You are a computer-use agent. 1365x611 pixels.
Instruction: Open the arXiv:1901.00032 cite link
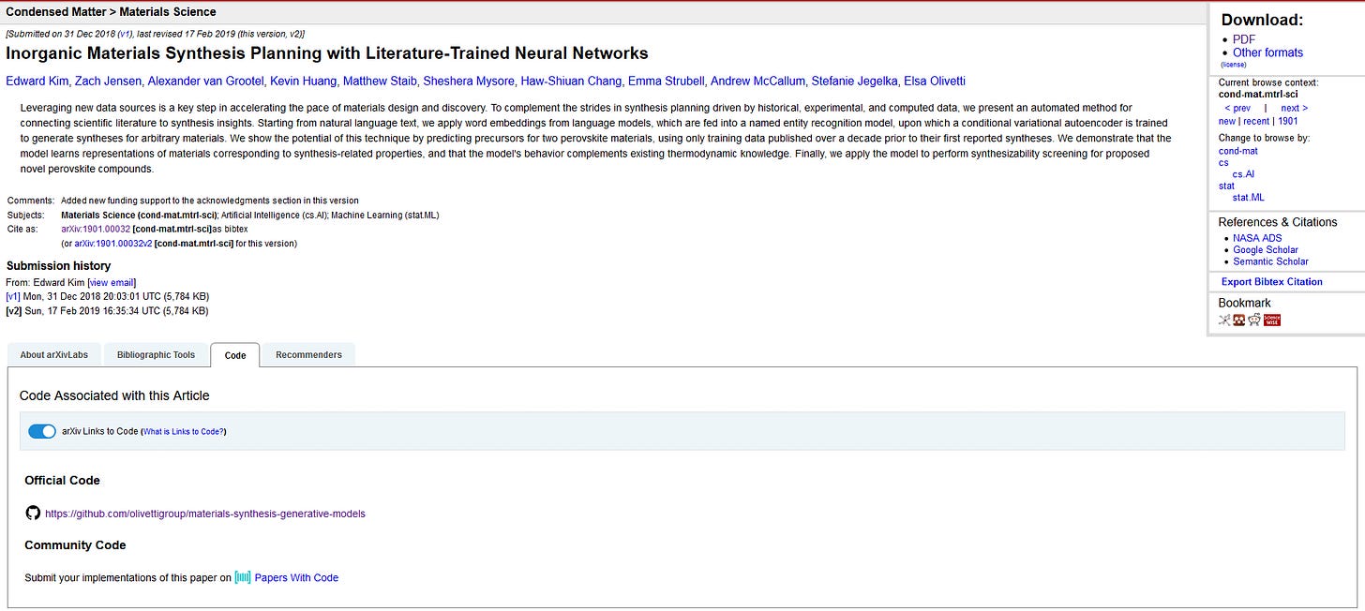(96, 229)
